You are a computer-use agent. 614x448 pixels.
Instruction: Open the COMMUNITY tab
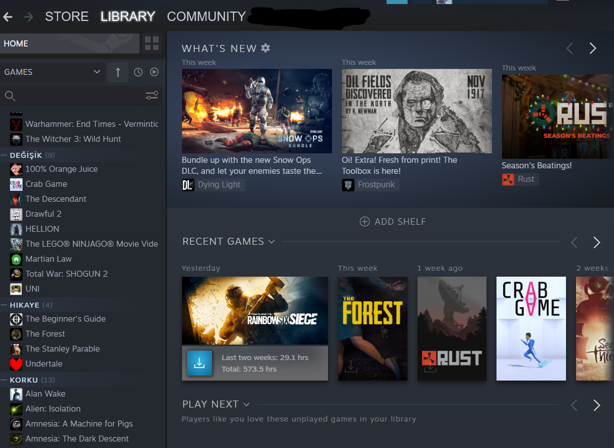pyautogui.click(x=206, y=16)
